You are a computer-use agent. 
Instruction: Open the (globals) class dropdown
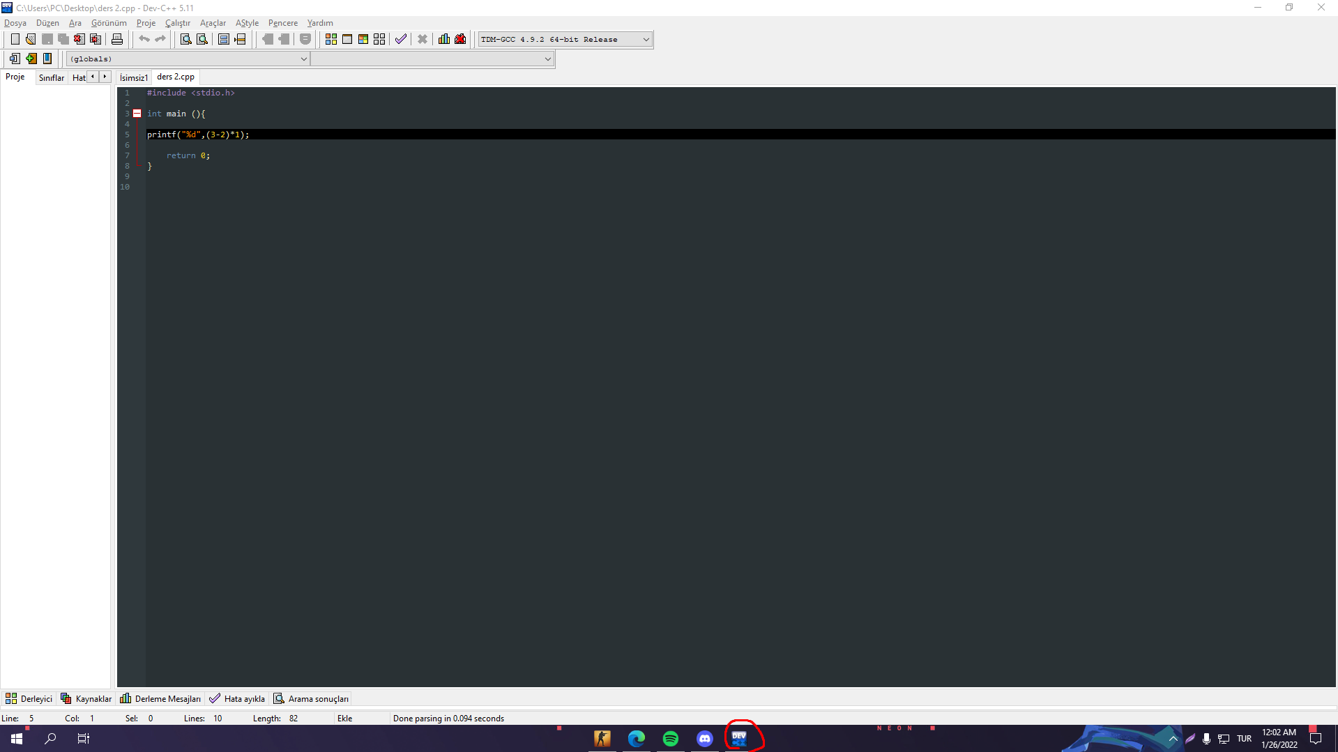point(188,59)
